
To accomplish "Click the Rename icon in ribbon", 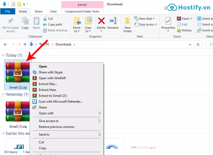I will [113, 21].
